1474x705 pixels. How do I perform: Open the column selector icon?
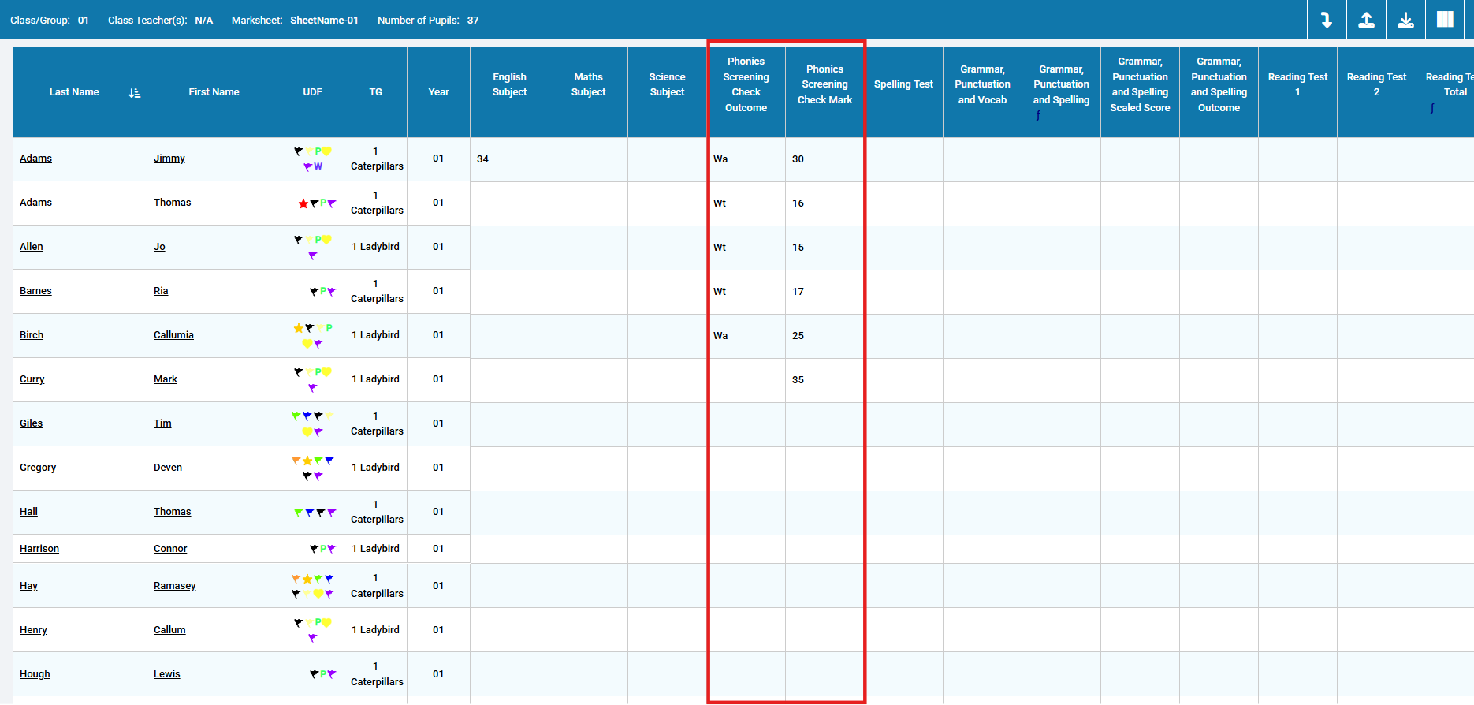(1445, 20)
